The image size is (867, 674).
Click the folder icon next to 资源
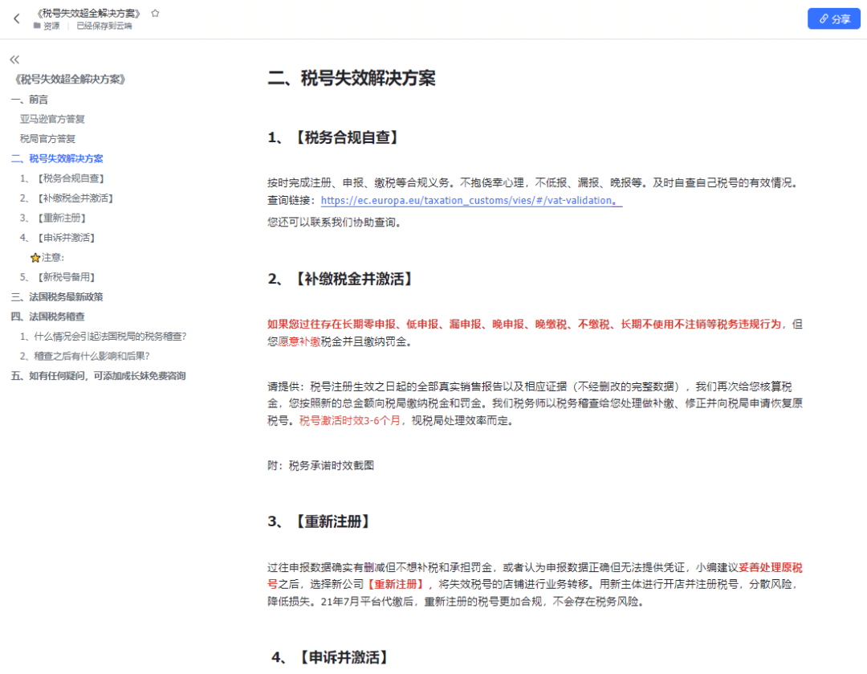[35, 25]
